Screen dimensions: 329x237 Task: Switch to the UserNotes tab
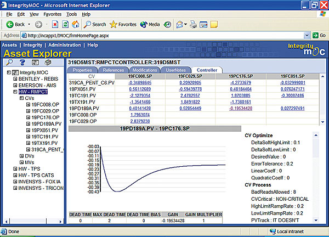click(176, 70)
